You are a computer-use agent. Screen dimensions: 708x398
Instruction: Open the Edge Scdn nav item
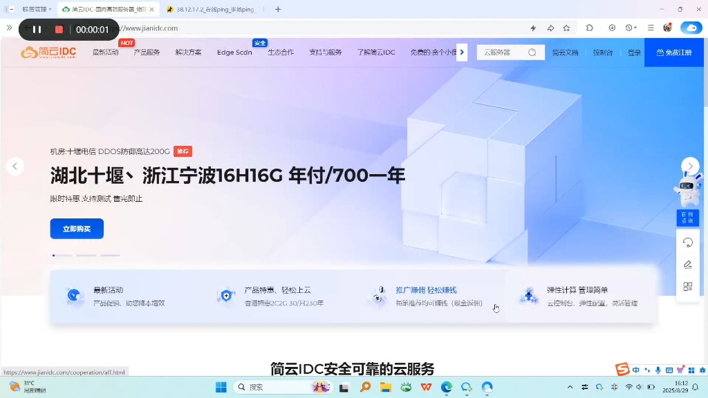point(234,53)
